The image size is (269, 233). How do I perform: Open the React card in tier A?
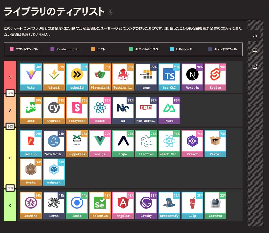(x=100, y=110)
